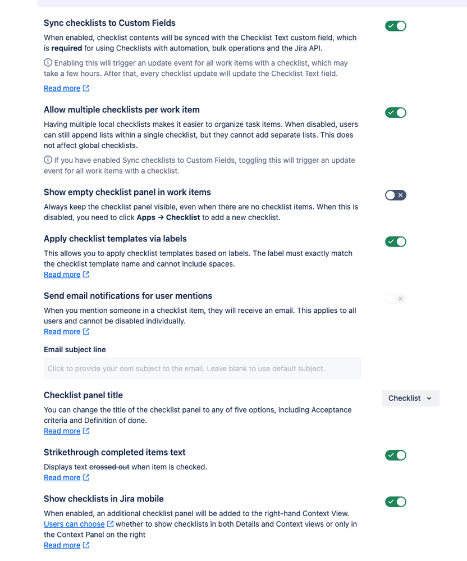Open the Users can choose link
This screenshot has width=467, height=561.
tap(74, 524)
